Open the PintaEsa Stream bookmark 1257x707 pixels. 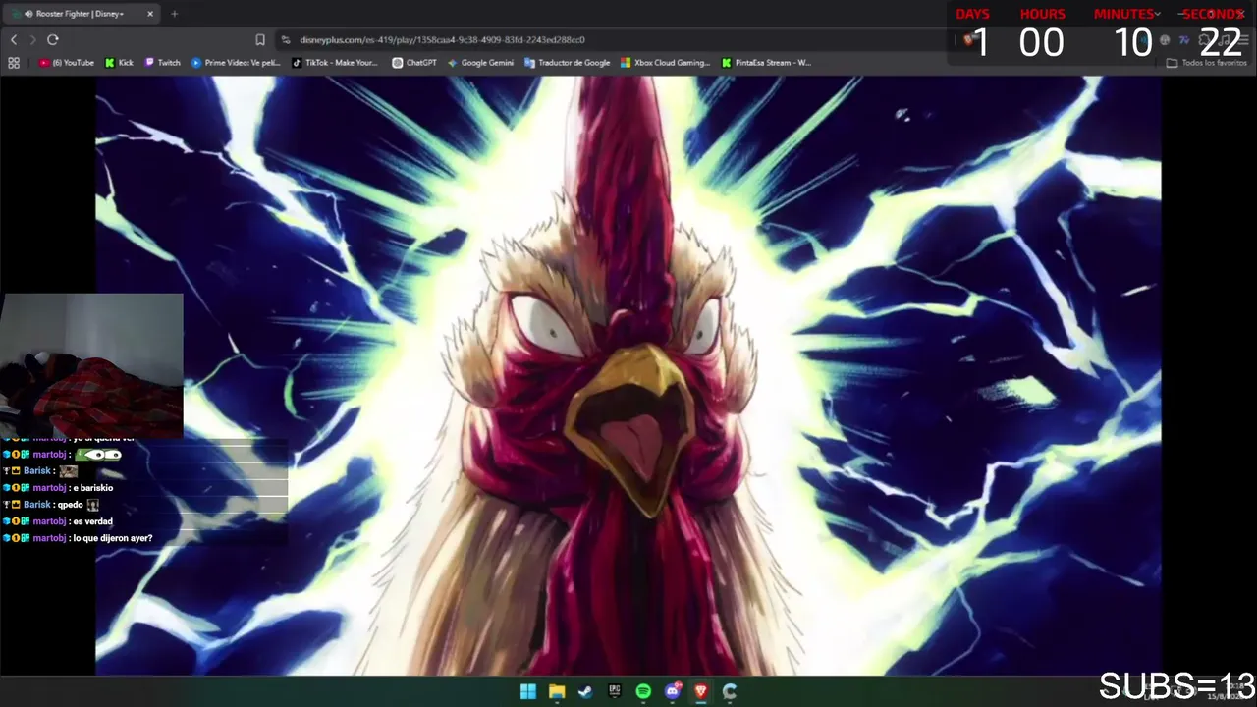[x=766, y=63]
